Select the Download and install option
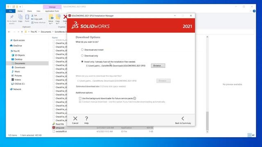 click(x=82, y=50)
